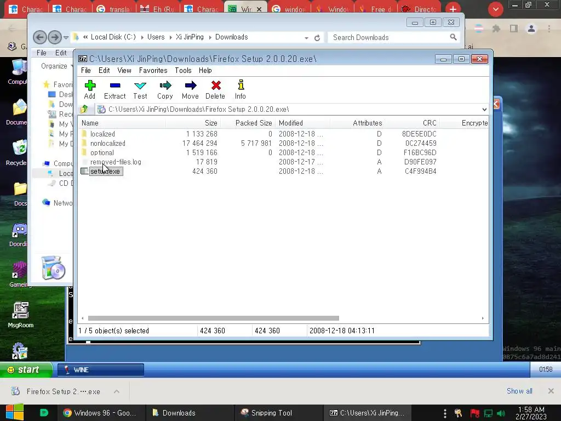The height and width of the screenshot is (421, 561).
Task: Open Edit menu in Downloads explorer window
Action: (x=61, y=53)
